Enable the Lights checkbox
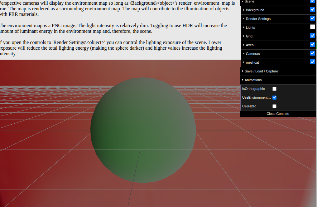The height and width of the screenshot is (207, 317). (x=312, y=27)
